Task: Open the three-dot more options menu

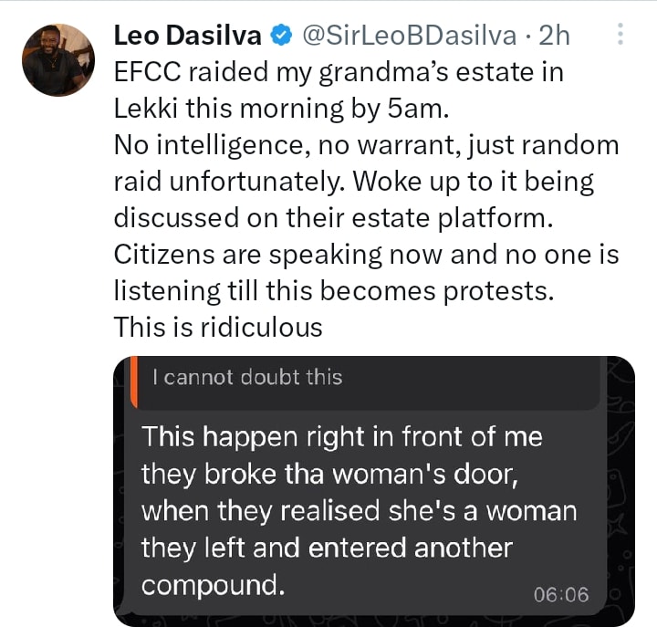Action: tap(620, 35)
